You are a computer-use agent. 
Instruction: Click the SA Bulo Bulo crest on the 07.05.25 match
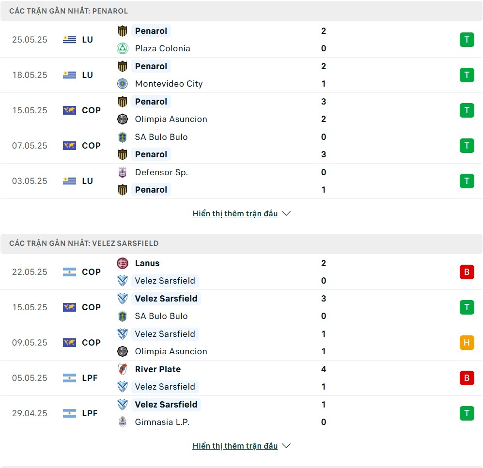pyautogui.click(x=123, y=137)
